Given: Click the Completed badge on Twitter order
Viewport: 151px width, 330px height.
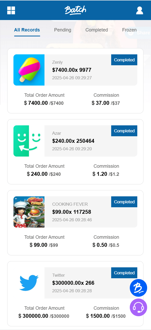Looking at the screenshot, I should pos(124,273).
